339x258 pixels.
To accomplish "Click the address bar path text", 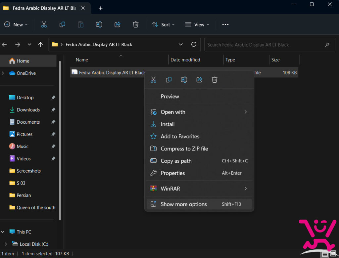I will pos(99,45).
